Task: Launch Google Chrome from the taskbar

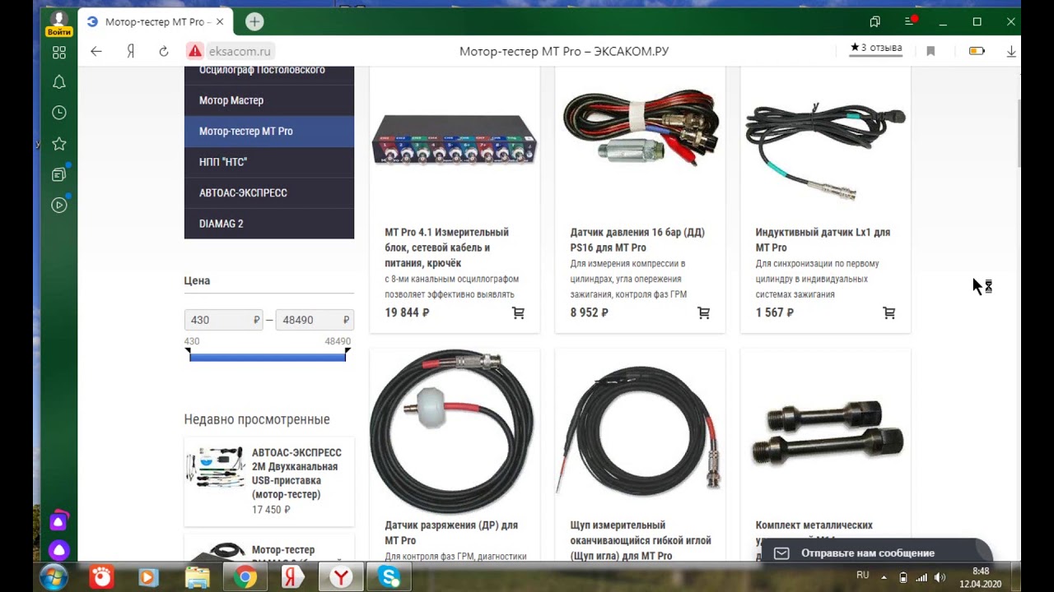Action: [x=245, y=578]
